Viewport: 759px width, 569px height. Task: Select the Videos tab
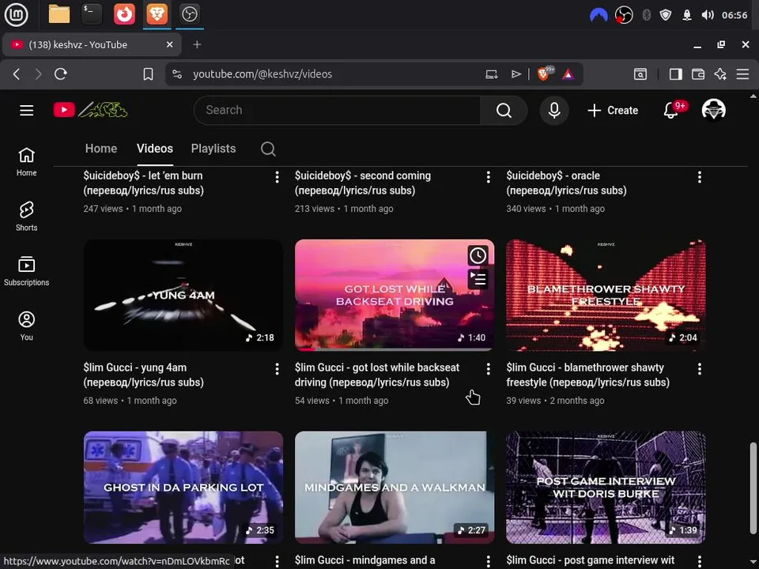tap(155, 149)
